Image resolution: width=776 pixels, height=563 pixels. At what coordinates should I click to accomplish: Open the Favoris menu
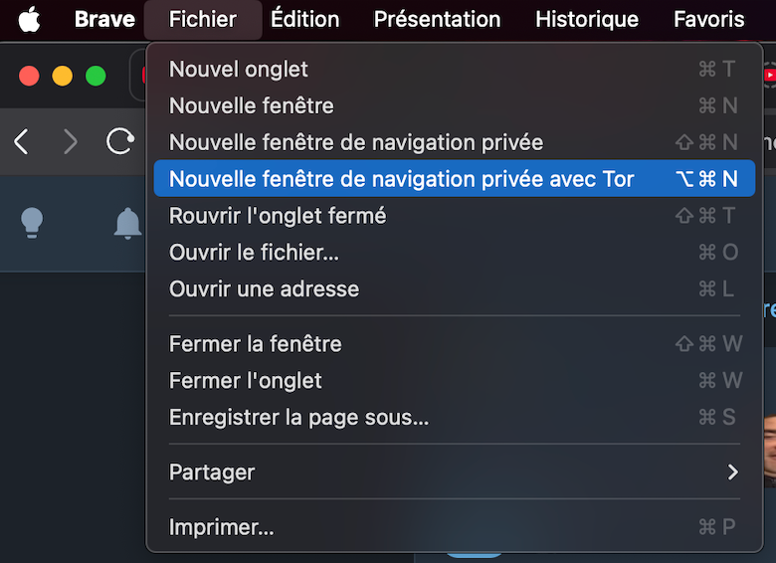tap(708, 19)
